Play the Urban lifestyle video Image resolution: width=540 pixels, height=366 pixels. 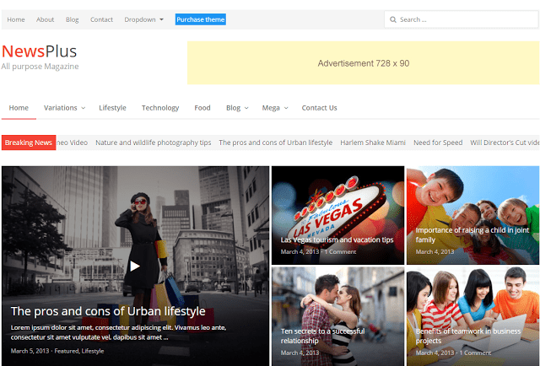tap(134, 266)
